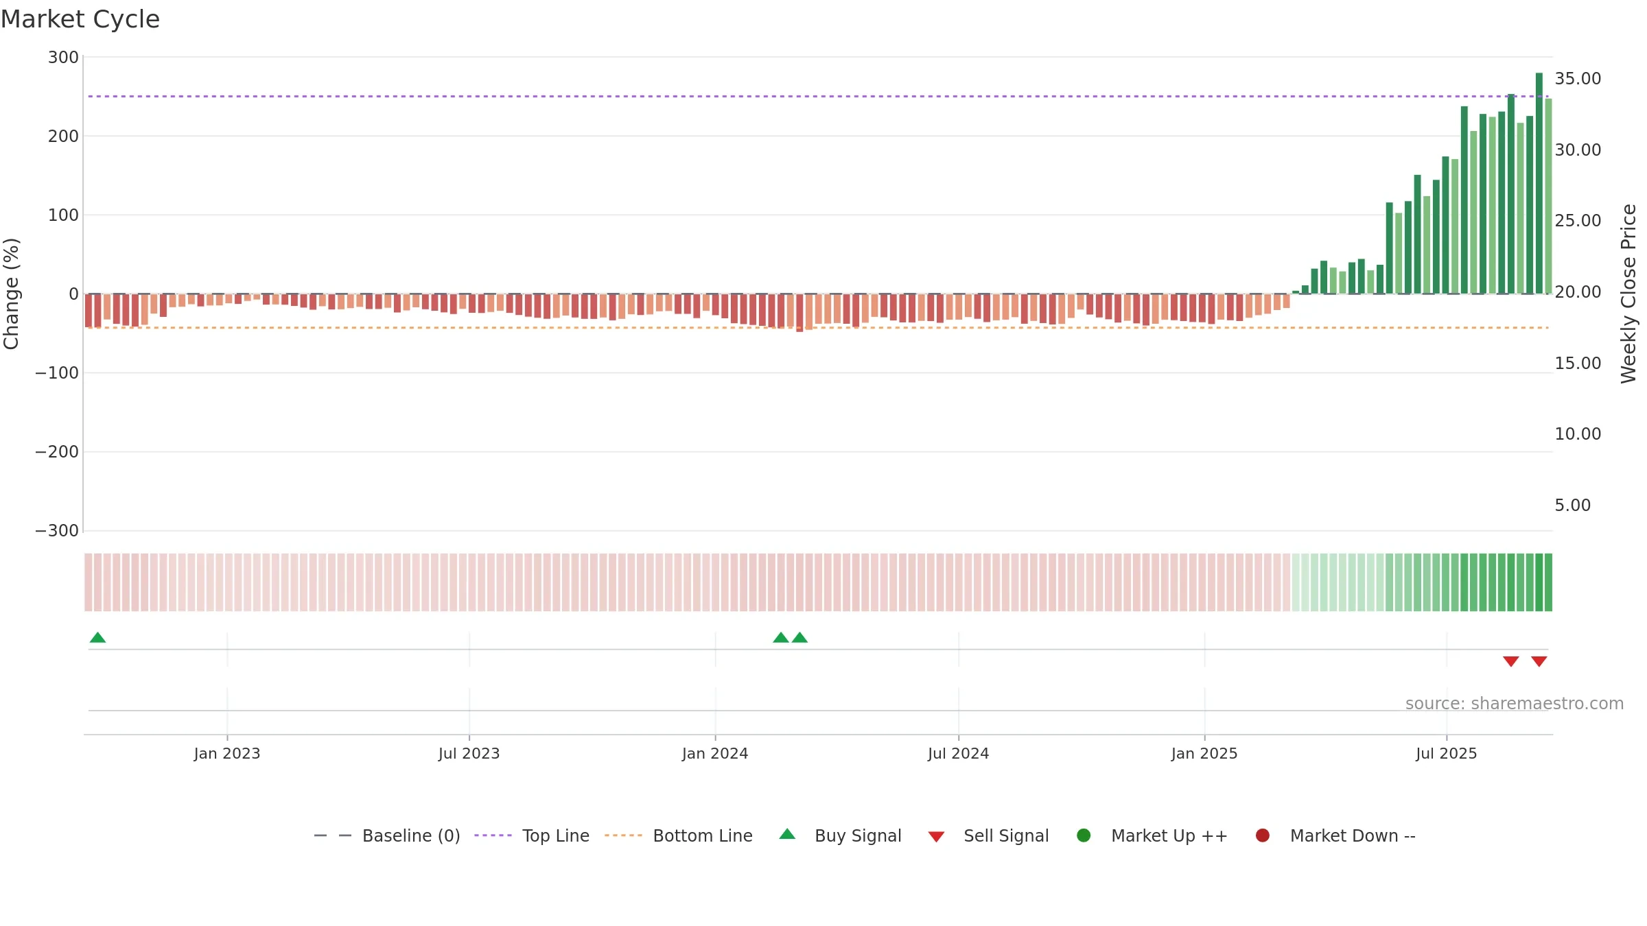Click the Jan 2024 axis label

coord(715,754)
